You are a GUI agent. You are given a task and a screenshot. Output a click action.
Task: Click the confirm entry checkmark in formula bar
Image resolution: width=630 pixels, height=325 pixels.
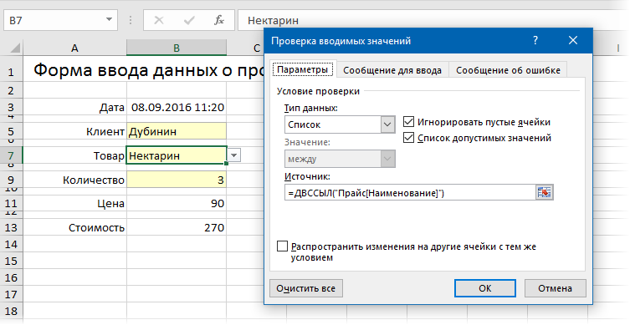click(189, 20)
